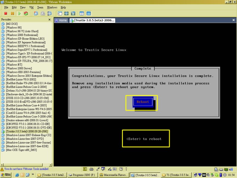Select [Mandriva-Linux-free-2007-DVD] favorite
This screenshot has width=237, height=178.
pos(25,139)
